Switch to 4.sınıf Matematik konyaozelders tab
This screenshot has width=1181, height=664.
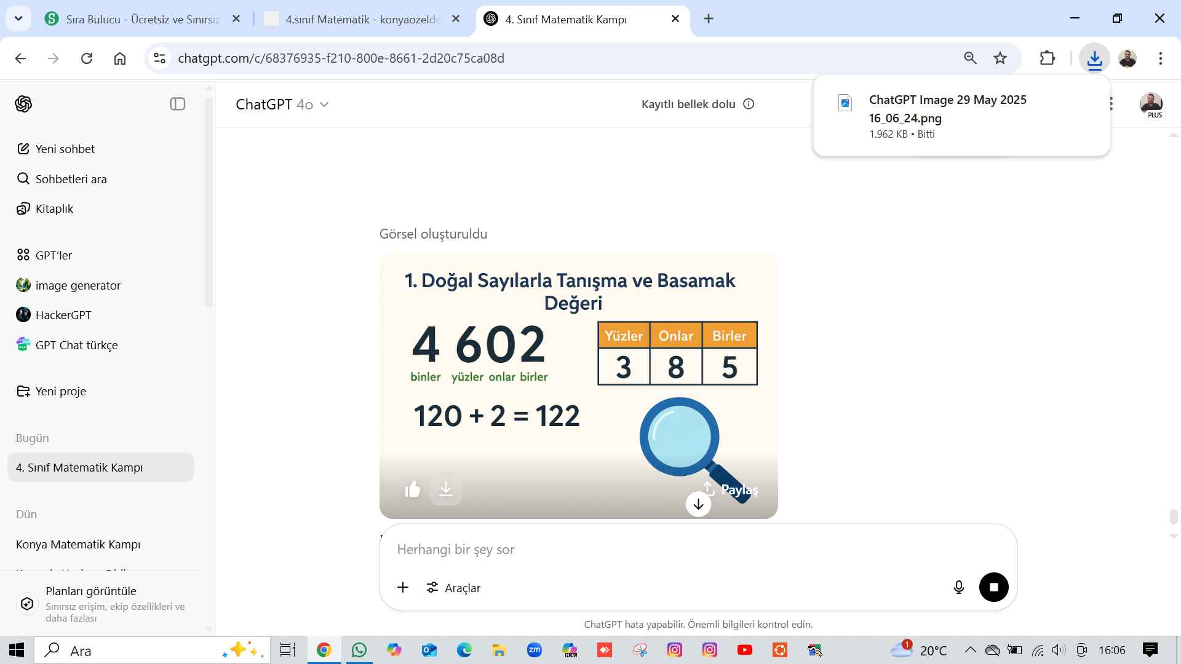[x=362, y=19]
